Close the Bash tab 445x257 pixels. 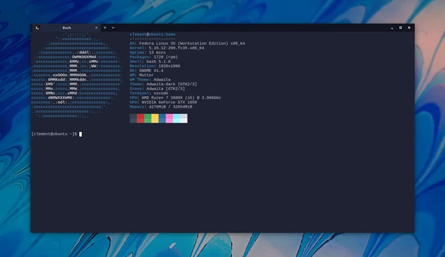(96, 28)
